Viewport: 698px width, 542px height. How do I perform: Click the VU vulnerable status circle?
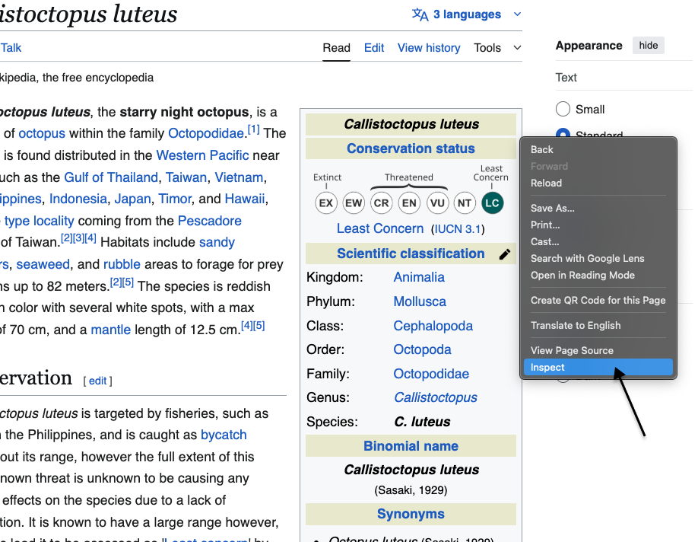pyautogui.click(x=437, y=202)
